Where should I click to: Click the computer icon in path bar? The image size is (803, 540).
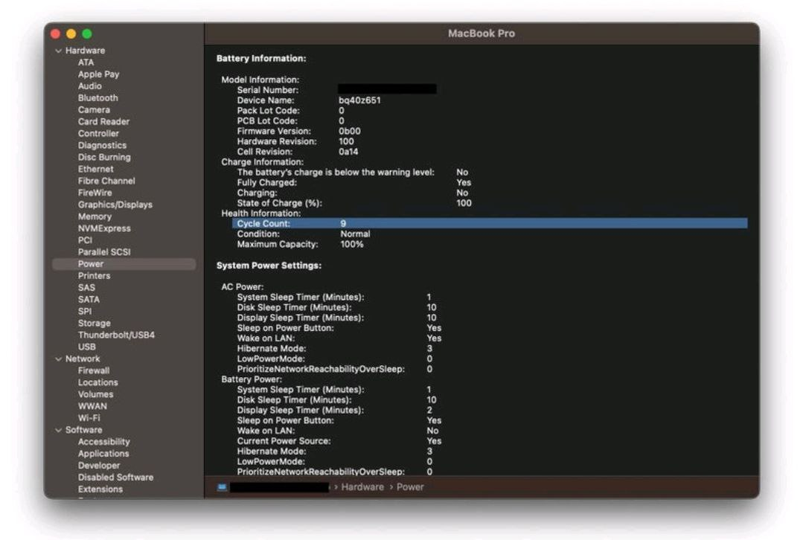coord(223,487)
